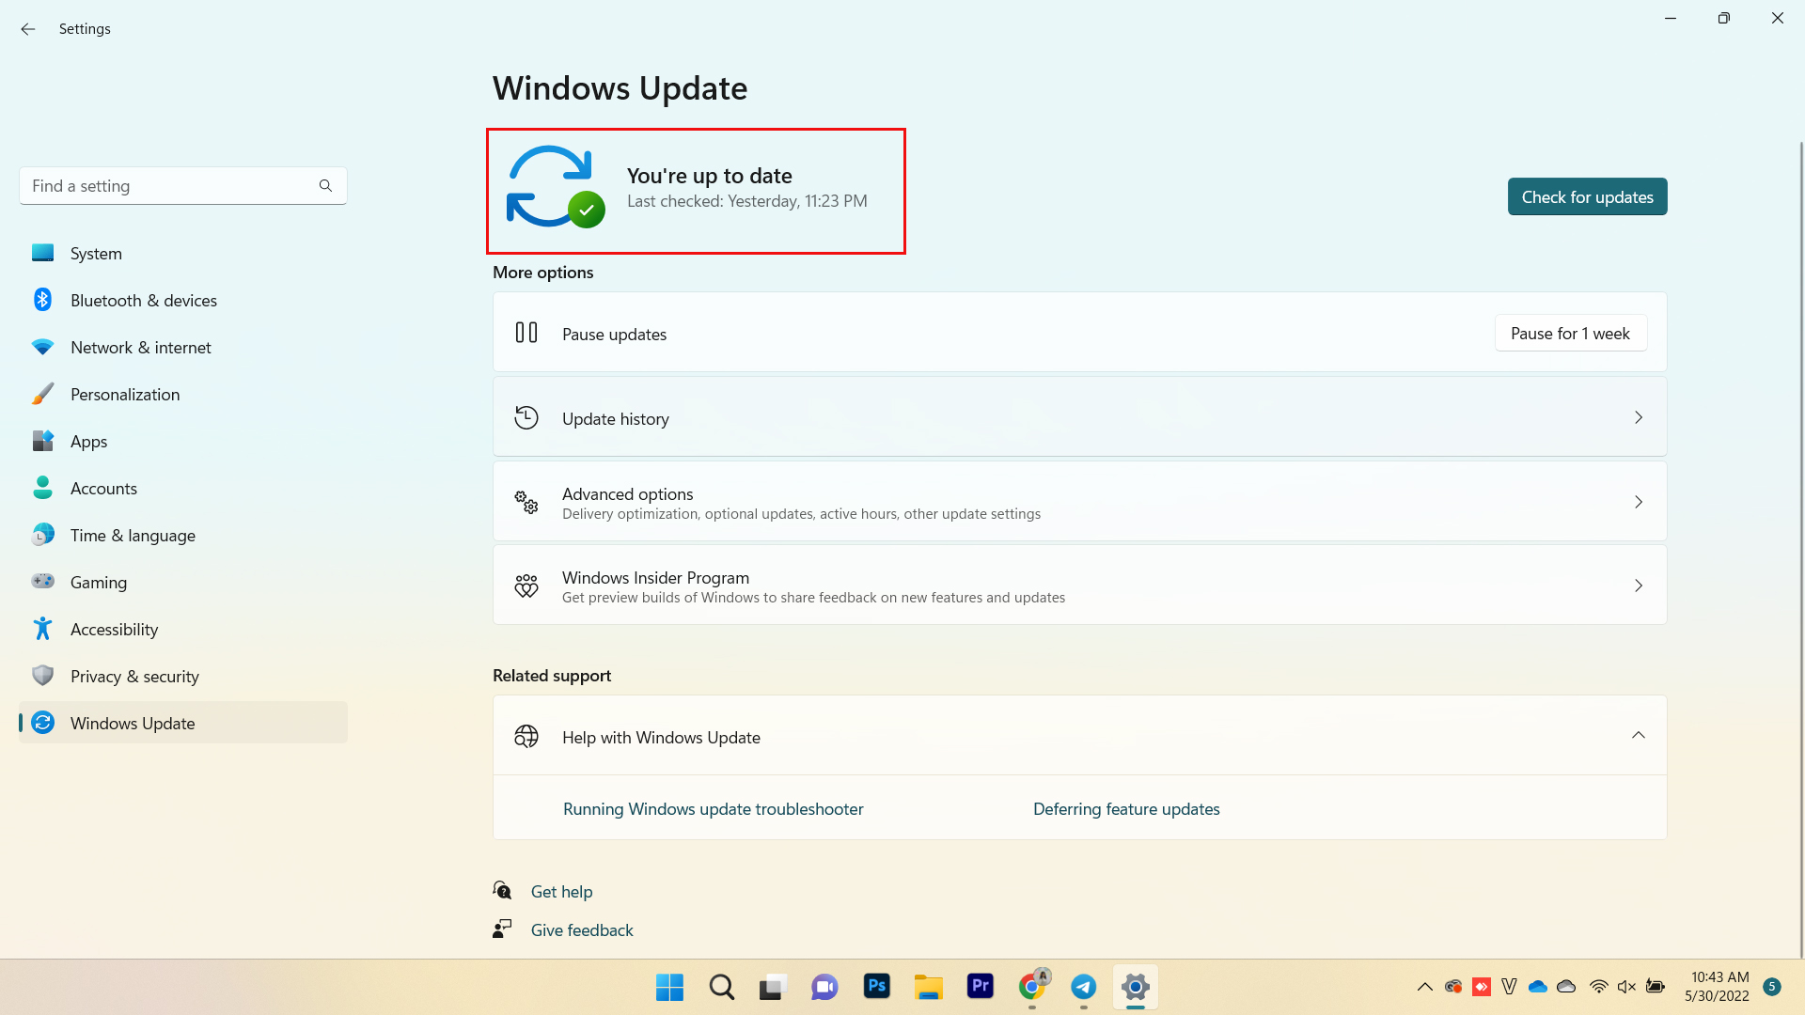Show hidden tray icons chevron
1805x1015 pixels.
click(x=1424, y=987)
